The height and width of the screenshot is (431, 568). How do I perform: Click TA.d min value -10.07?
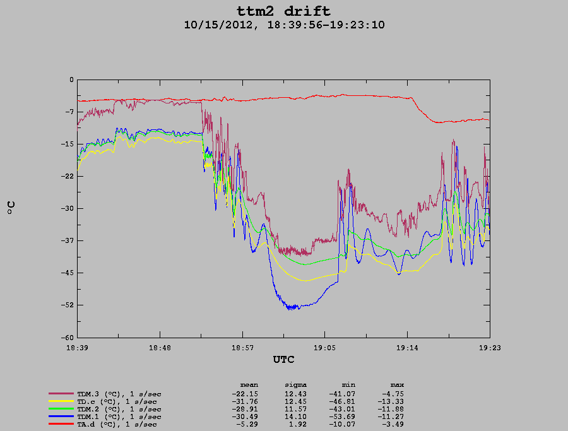click(x=342, y=425)
